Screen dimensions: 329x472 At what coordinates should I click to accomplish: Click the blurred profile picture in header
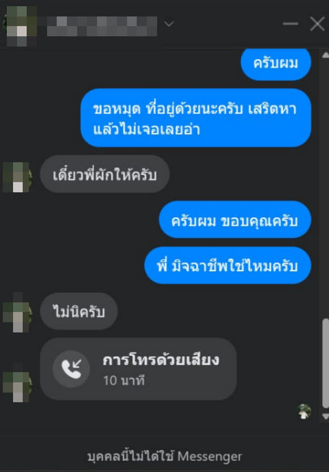coord(21,26)
